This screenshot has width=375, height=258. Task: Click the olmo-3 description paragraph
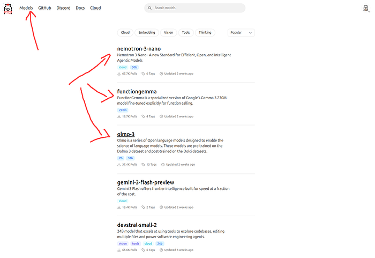(x=170, y=146)
